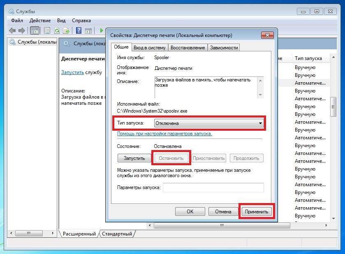Click services list scroll right arrow

(326, 225)
